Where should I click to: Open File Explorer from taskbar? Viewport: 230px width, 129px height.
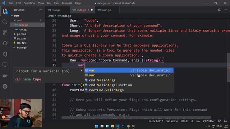tap(112, 126)
